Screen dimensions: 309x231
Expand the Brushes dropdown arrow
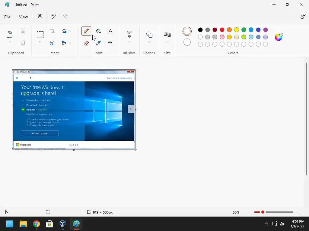point(129,42)
